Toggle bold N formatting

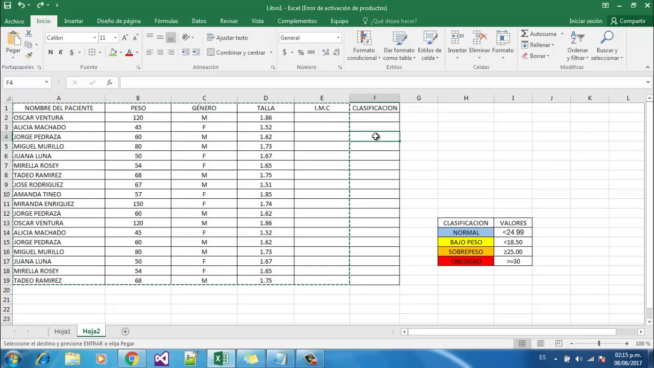click(x=50, y=52)
